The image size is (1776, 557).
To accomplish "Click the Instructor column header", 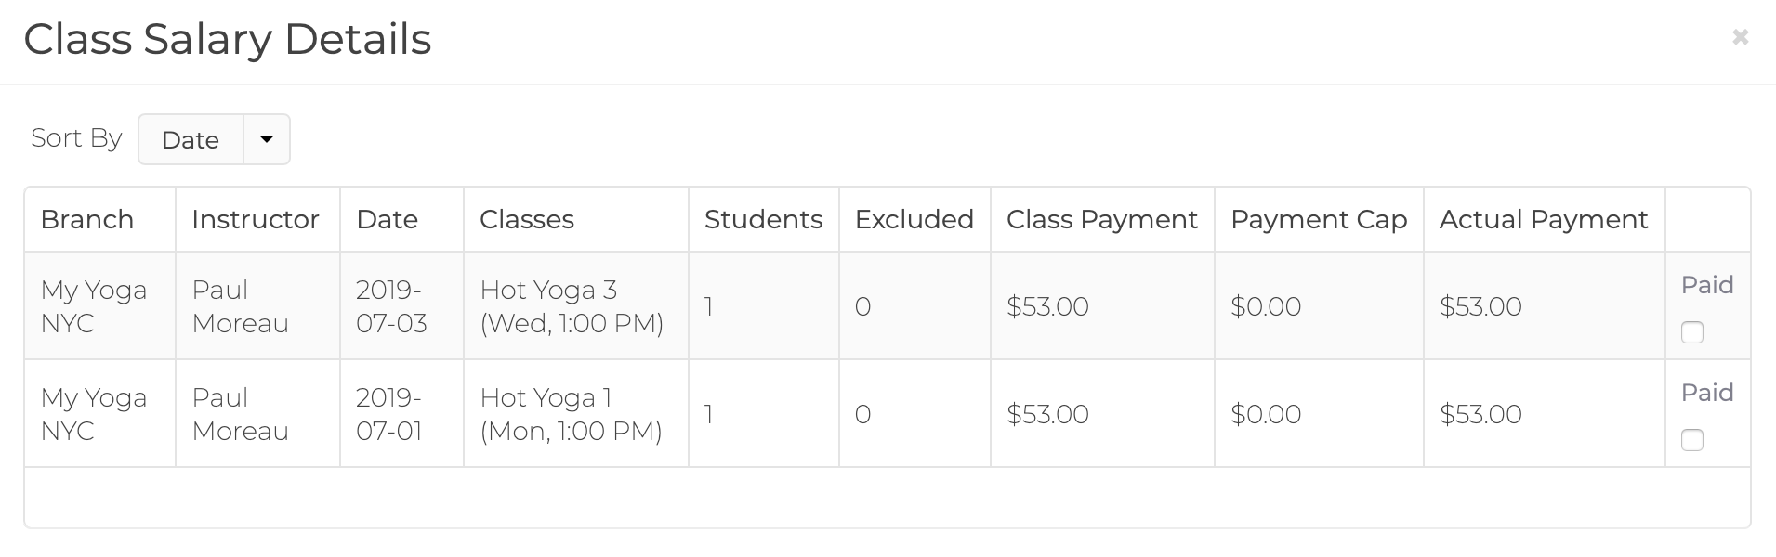I will (x=256, y=219).
